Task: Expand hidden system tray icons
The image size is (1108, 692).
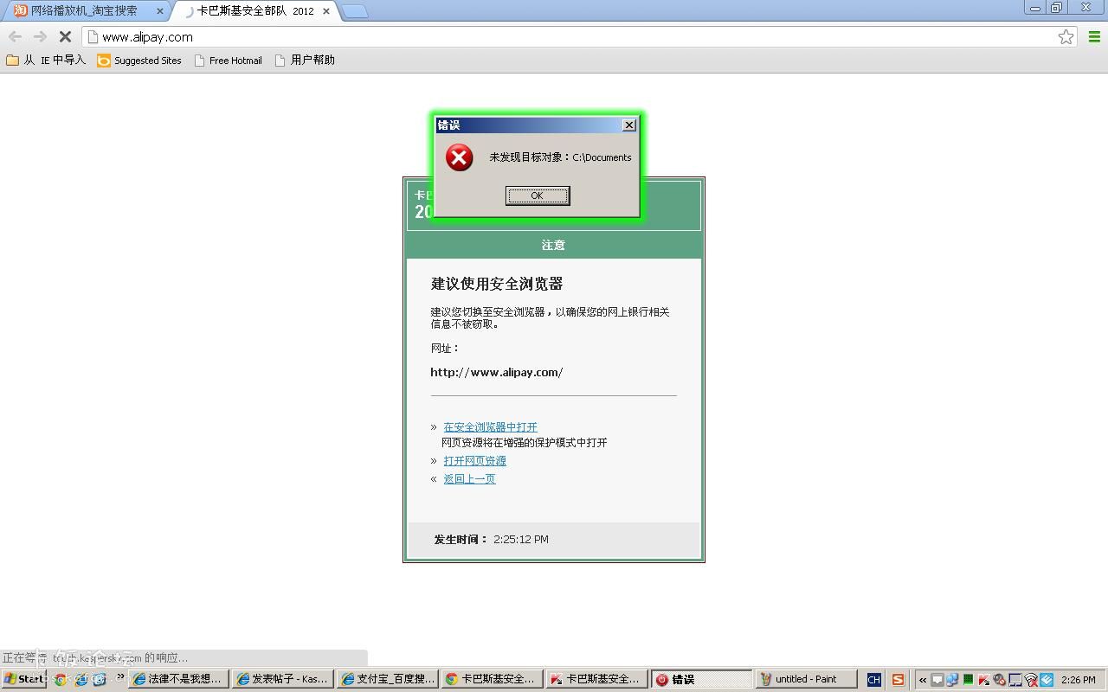Action: coord(923,680)
